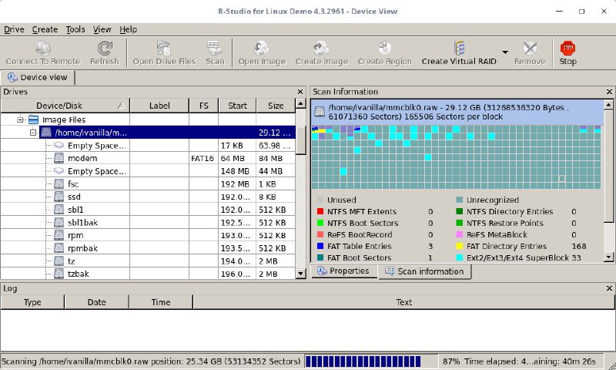Open the Create menu
The height and width of the screenshot is (370, 616).
click(45, 29)
